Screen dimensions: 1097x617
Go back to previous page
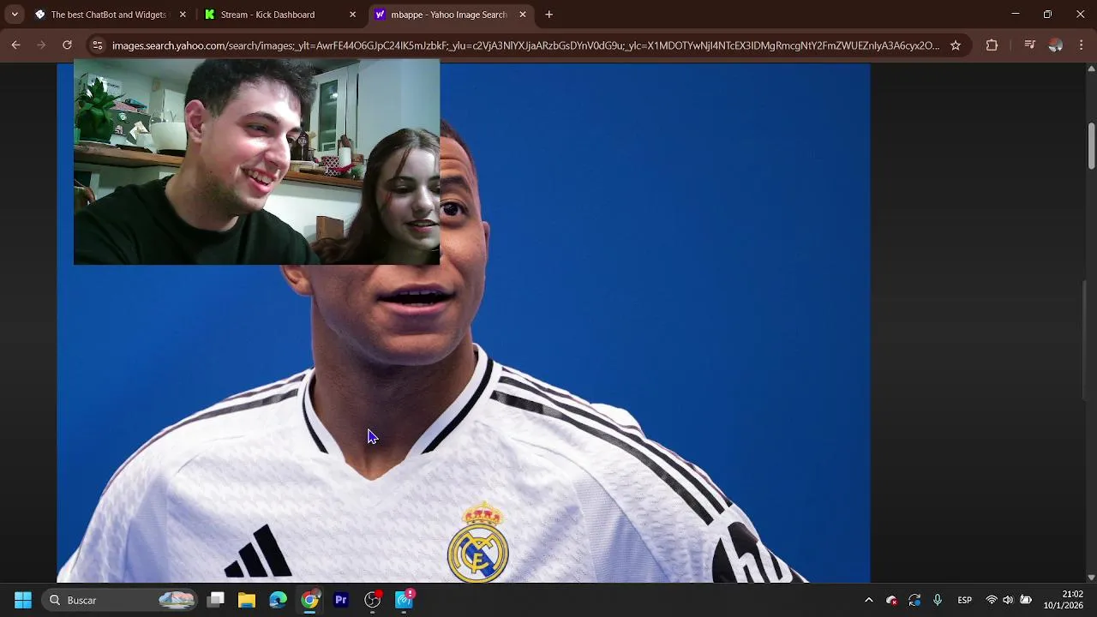pyautogui.click(x=15, y=45)
